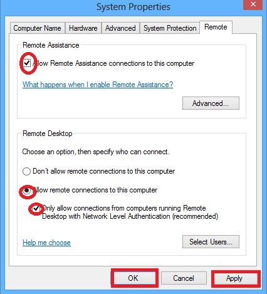The height and width of the screenshot is (294, 267).
Task: Select the System Protection tab
Action: [x=170, y=28]
